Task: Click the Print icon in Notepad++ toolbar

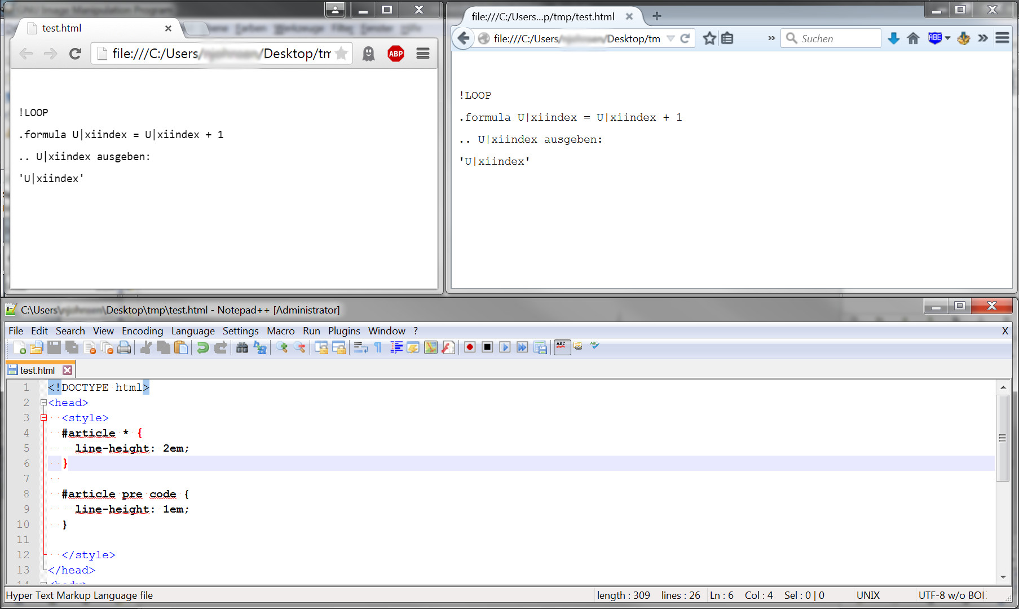Action: (124, 348)
